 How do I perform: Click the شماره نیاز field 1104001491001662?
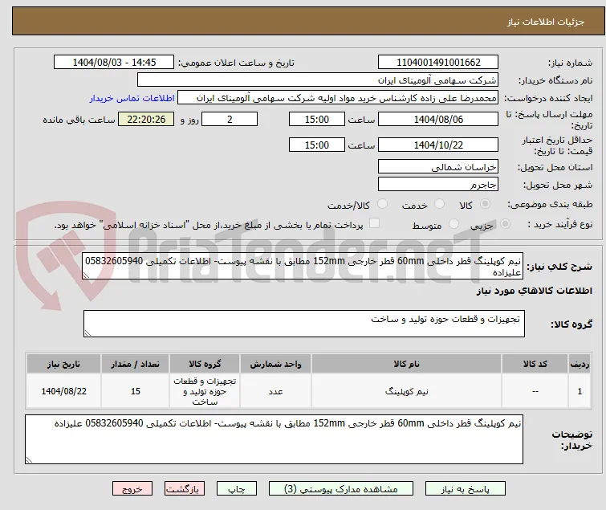coord(438,63)
